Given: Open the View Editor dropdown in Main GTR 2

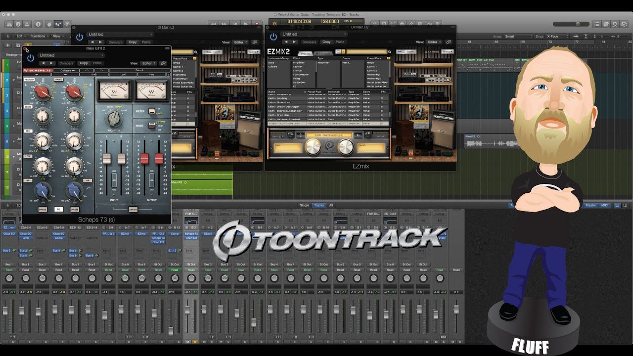Looking at the screenshot, I should click(149, 63).
